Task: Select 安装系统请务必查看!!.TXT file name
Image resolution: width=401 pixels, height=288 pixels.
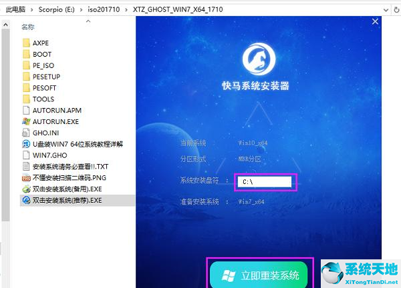Action: coord(71,167)
